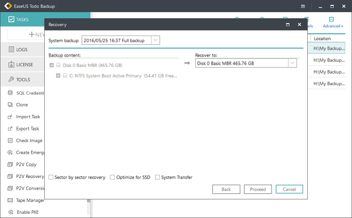Image resolution: width=352 pixels, height=218 pixels.
Task: Select the first H:\My Backup location row
Action: point(329,48)
